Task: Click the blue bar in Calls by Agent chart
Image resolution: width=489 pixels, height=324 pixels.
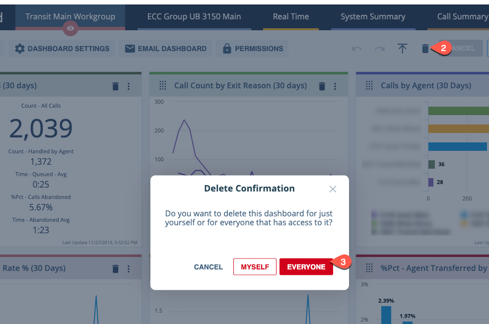Action: 458,146
